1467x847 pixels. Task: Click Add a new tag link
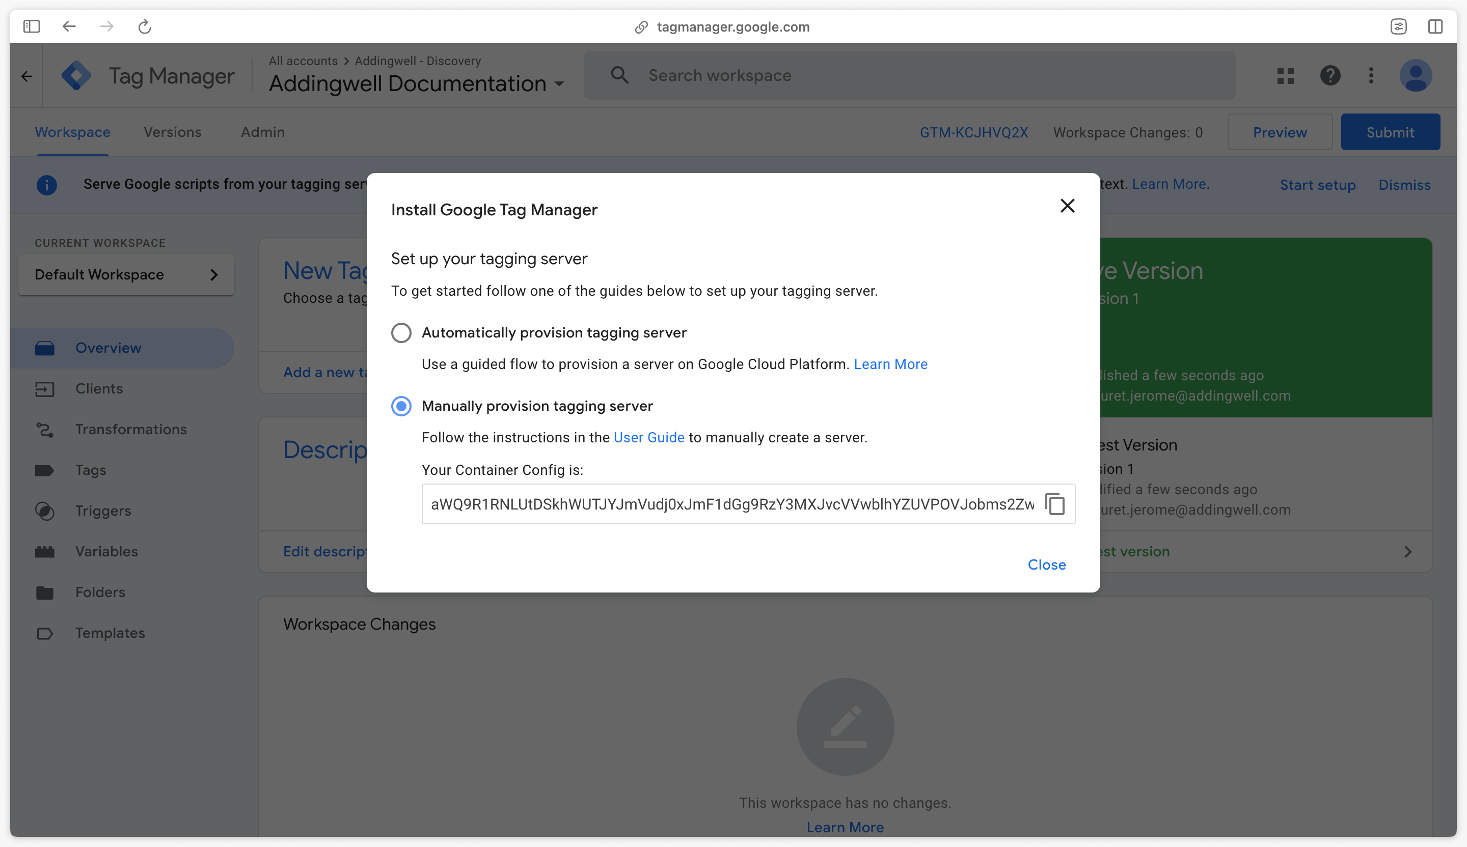325,372
